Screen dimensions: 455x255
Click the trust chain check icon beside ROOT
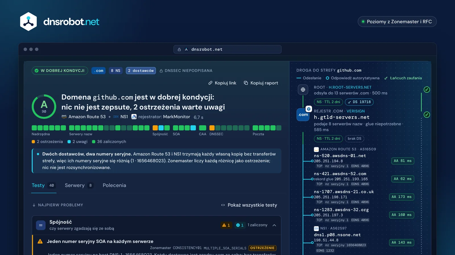(427, 90)
